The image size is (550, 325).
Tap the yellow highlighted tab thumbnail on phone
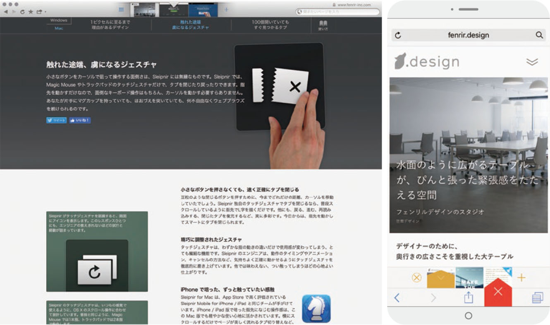pyautogui.click(x=440, y=278)
